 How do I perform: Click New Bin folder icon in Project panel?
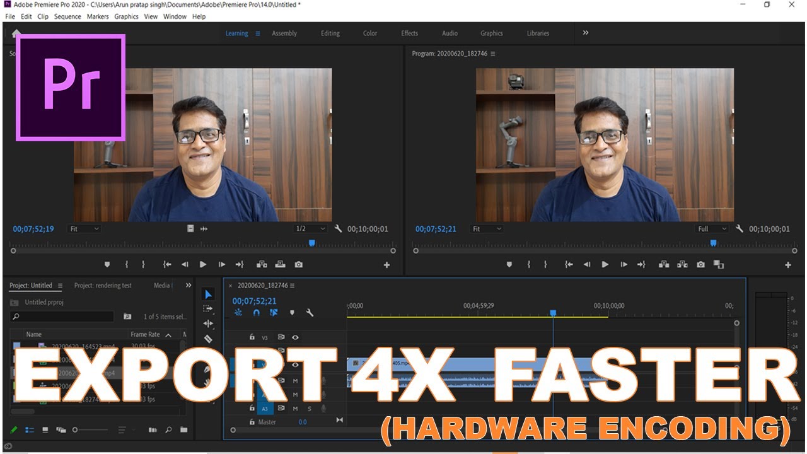click(183, 430)
